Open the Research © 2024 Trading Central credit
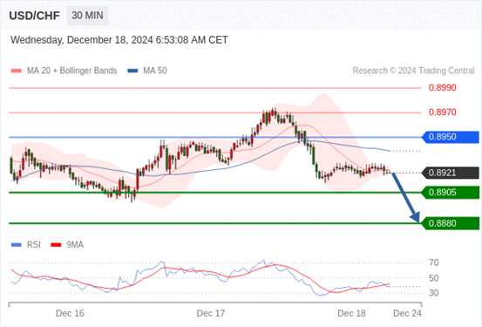The image size is (482, 327). tap(413, 71)
